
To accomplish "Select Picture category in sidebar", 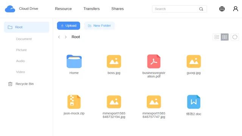I will pos(21,50).
